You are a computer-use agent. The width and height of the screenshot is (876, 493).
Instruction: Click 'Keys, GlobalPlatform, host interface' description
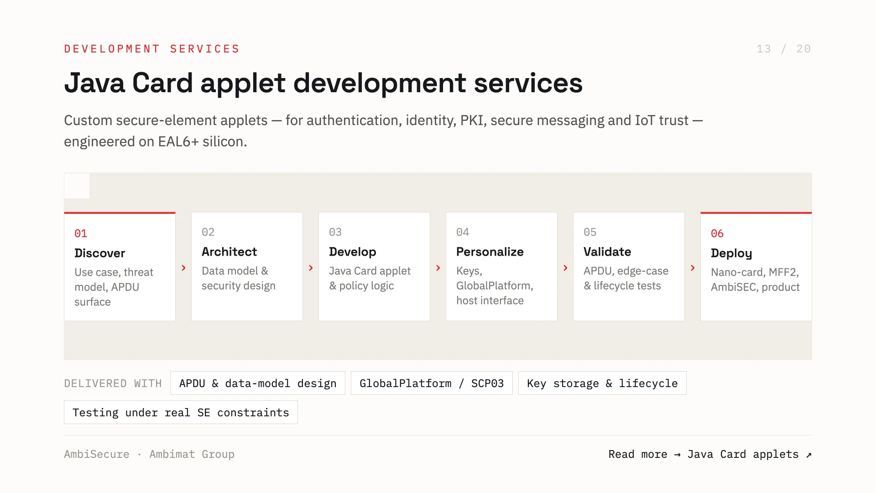[495, 286]
